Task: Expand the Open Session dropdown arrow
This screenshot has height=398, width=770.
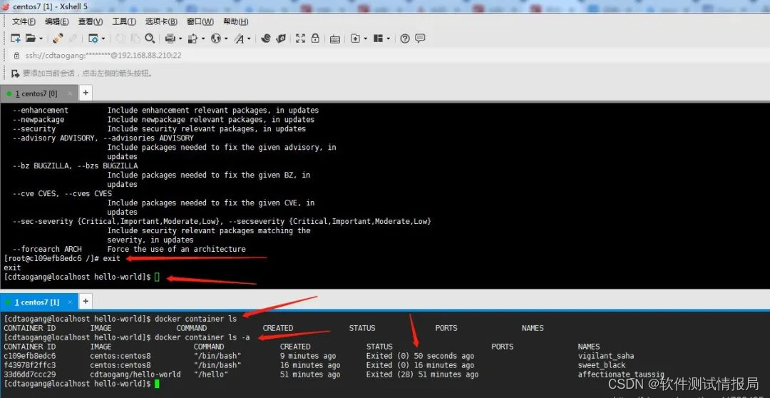Action: point(41,39)
